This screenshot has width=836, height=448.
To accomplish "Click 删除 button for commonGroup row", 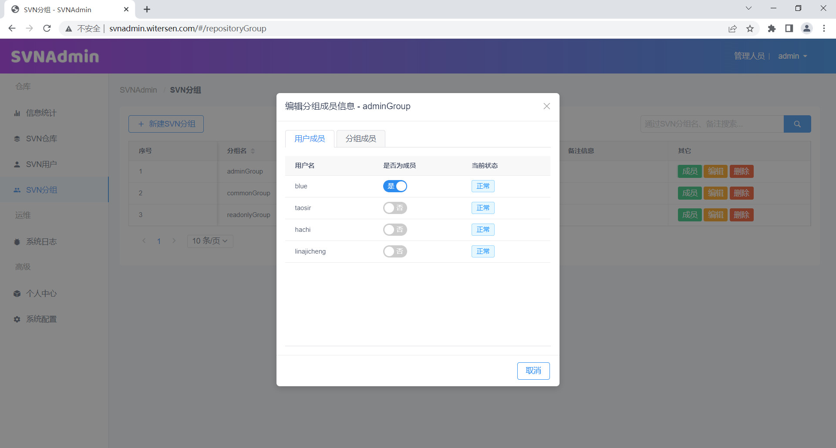I will (x=742, y=193).
